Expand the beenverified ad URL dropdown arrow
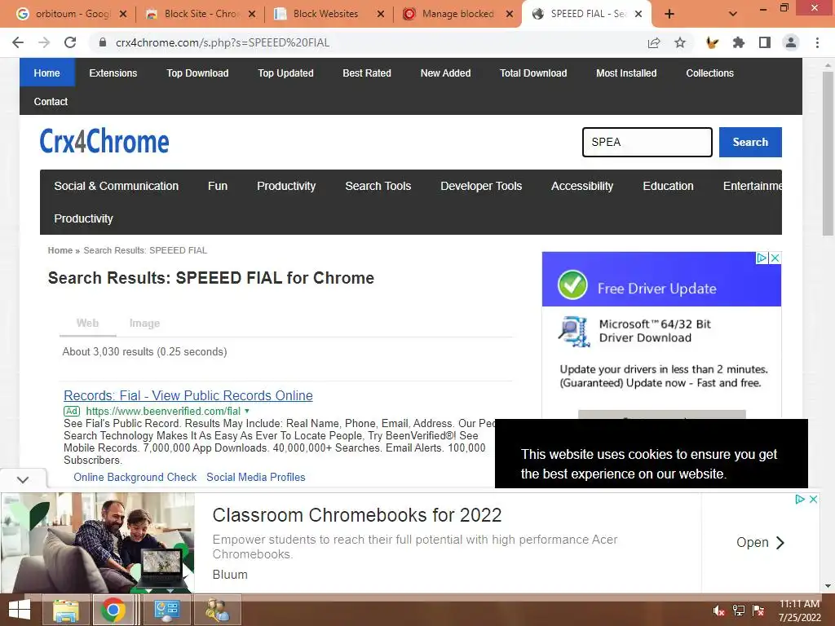The height and width of the screenshot is (626, 835). pos(247,411)
